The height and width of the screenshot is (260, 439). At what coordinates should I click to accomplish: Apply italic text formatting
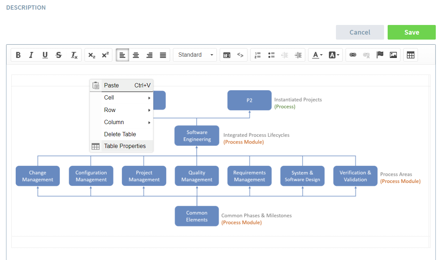point(31,55)
